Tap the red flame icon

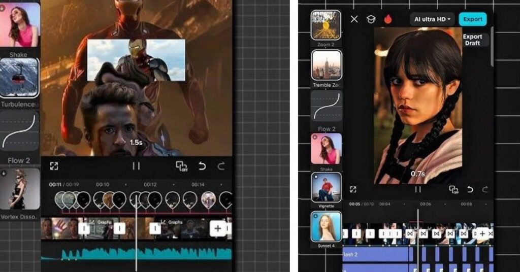pos(388,19)
